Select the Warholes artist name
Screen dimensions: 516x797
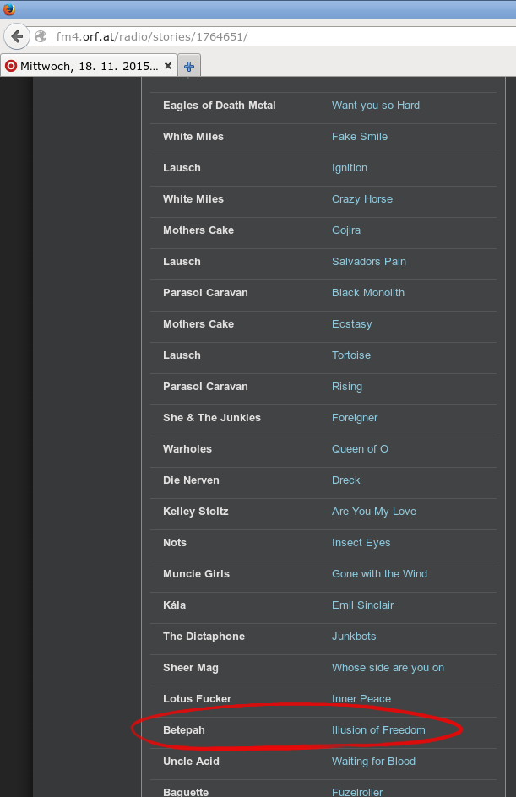[187, 449]
